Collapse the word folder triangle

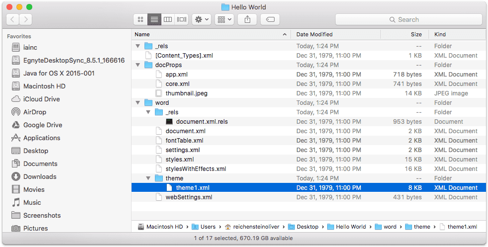pyautogui.click(x=138, y=103)
